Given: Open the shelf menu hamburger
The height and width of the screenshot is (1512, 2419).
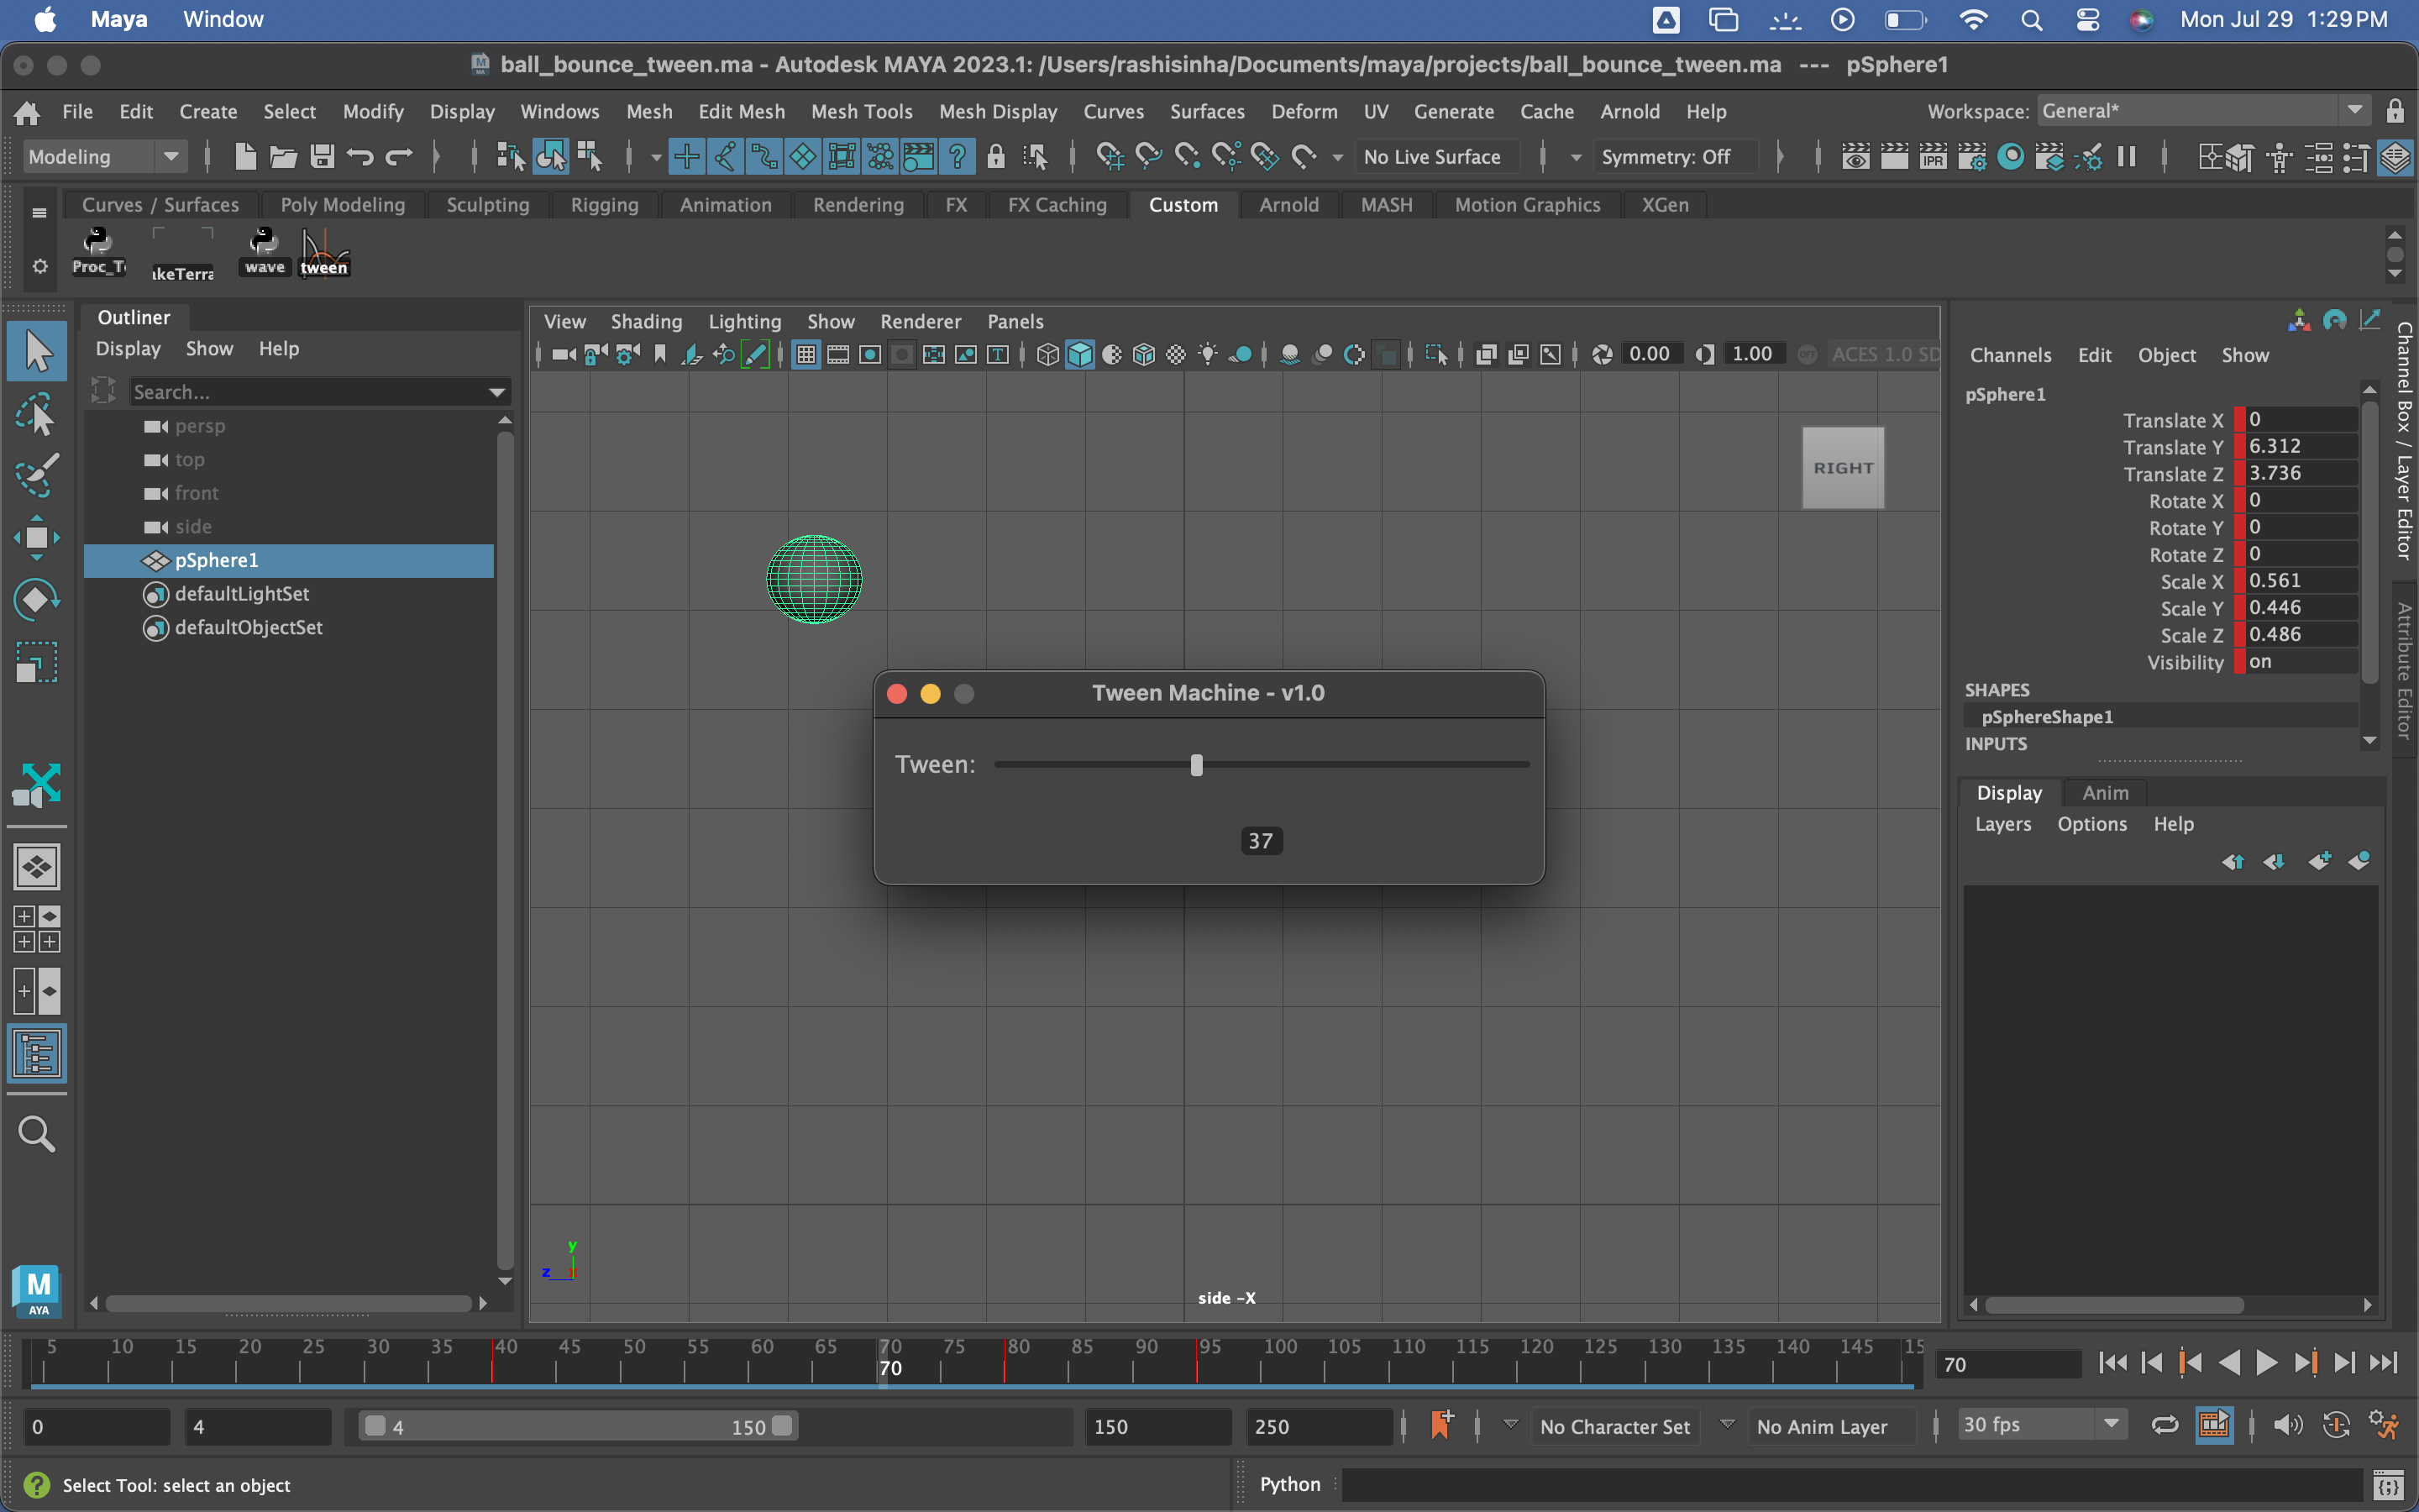Looking at the screenshot, I should (40, 212).
